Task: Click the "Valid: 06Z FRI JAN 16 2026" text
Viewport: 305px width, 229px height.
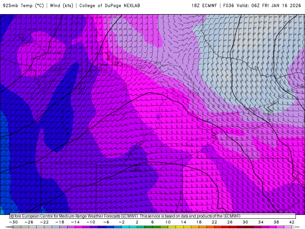Action: point(269,6)
